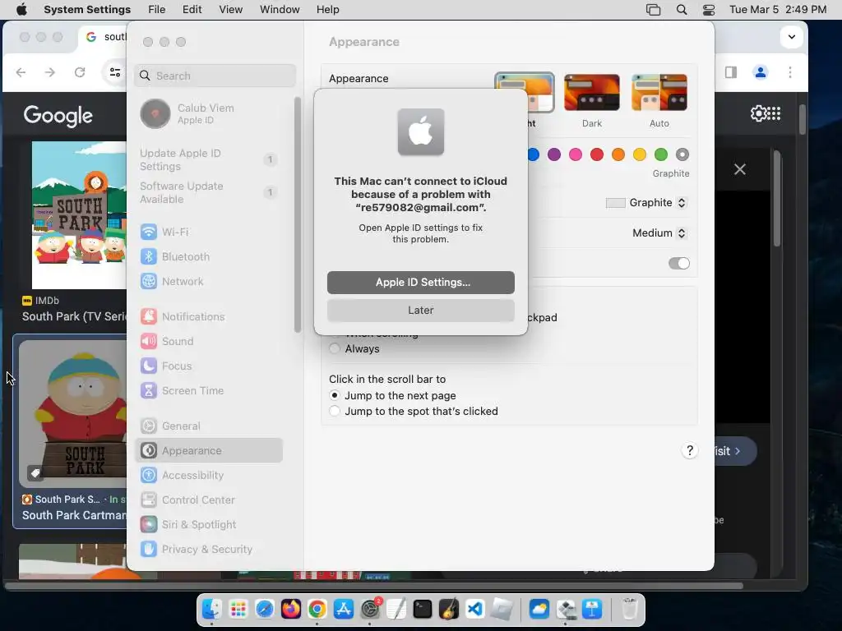Image resolution: width=842 pixels, height=631 pixels.
Task: Launch Finder from the Dock
Action: (212, 610)
